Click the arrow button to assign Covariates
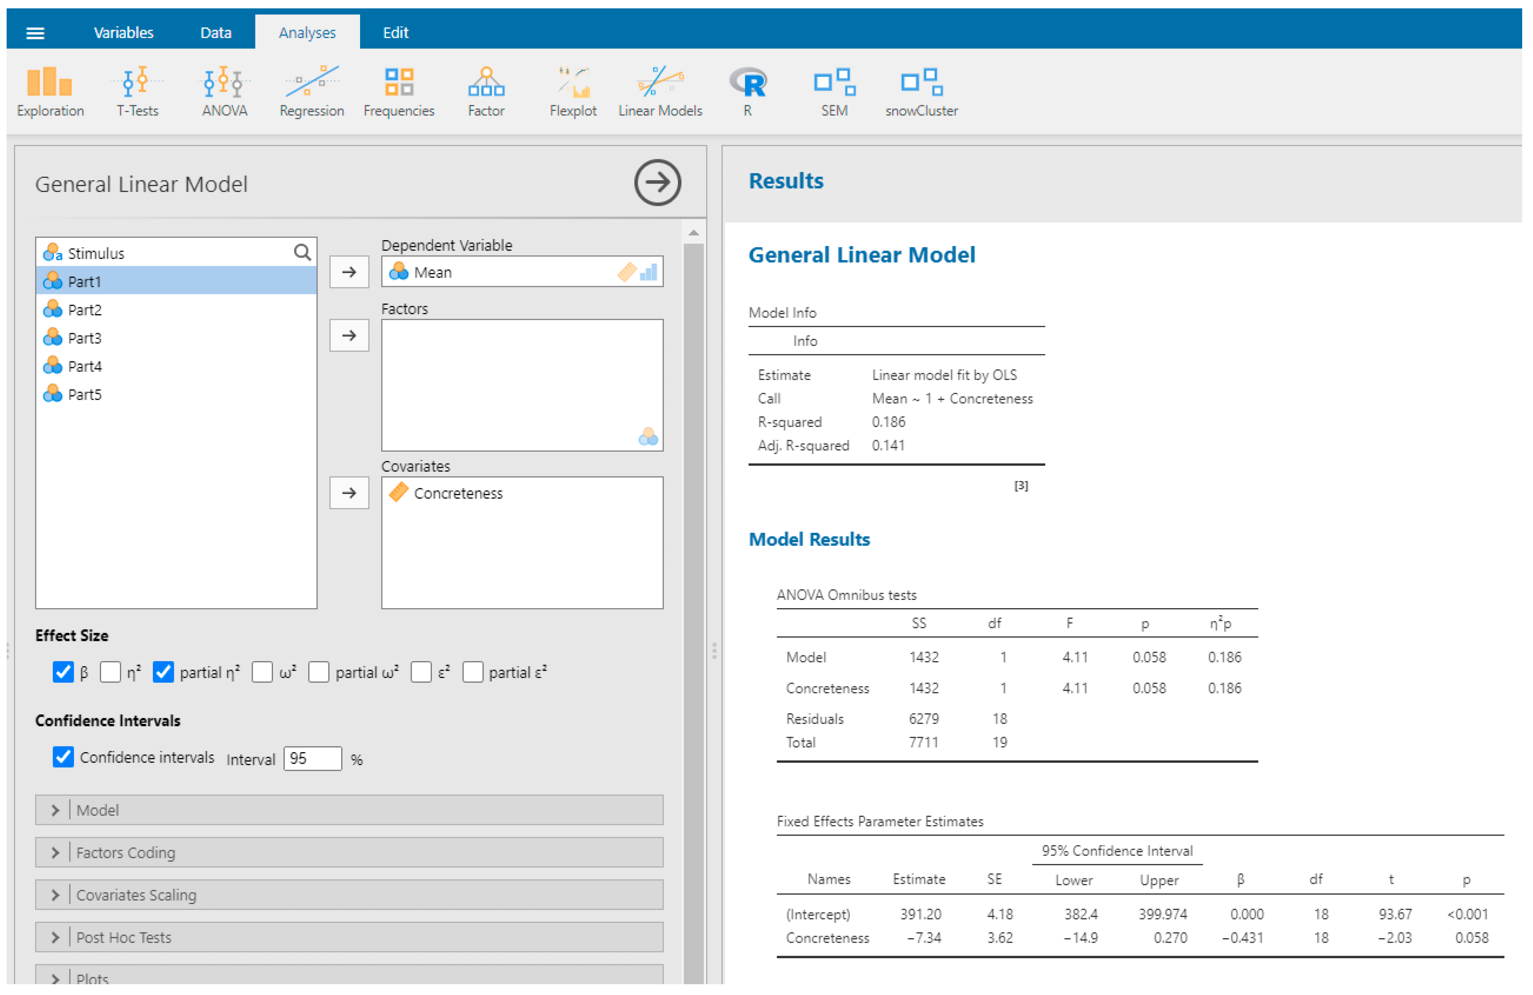The height and width of the screenshot is (995, 1533). pos(349,493)
